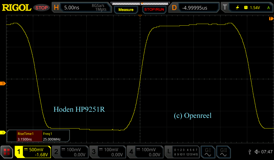
Task: Click the yellow channel 1 ground marker
Action: (x=3, y=133)
